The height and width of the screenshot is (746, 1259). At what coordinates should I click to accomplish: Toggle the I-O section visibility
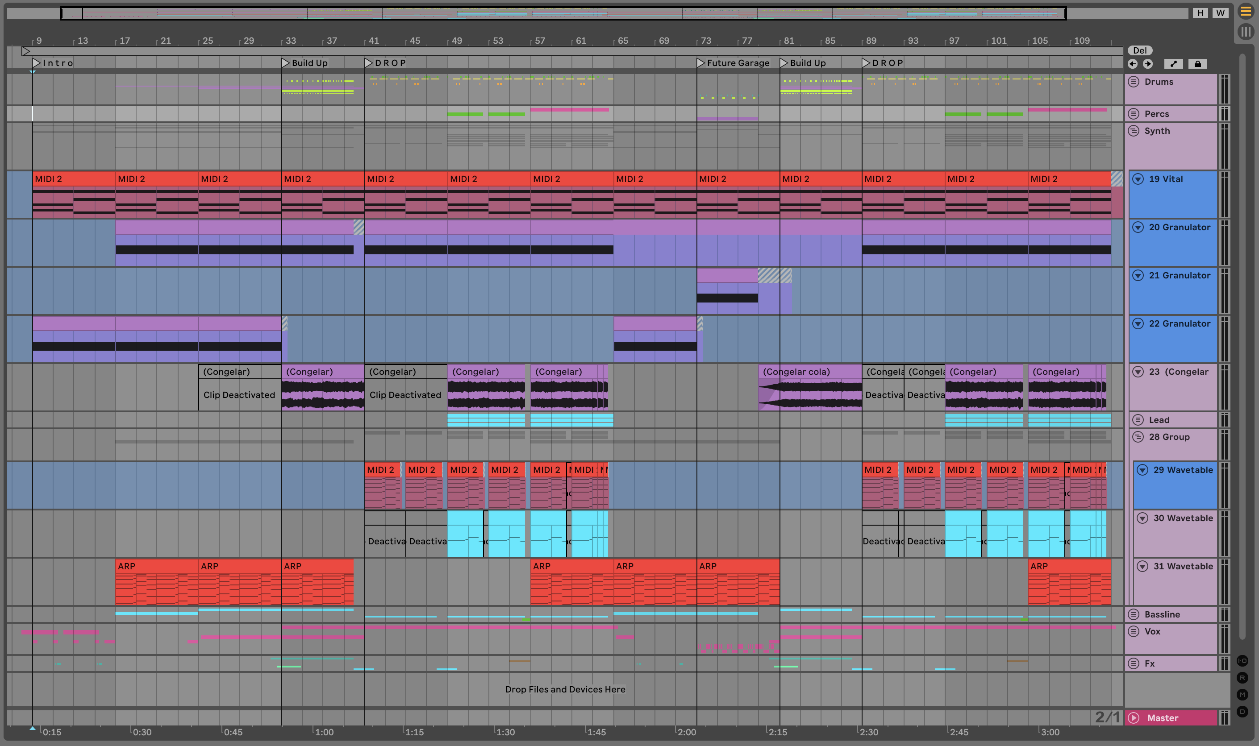1242,660
